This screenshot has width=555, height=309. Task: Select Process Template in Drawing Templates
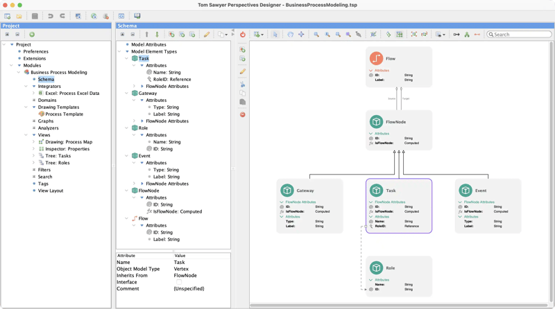tap(64, 114)
